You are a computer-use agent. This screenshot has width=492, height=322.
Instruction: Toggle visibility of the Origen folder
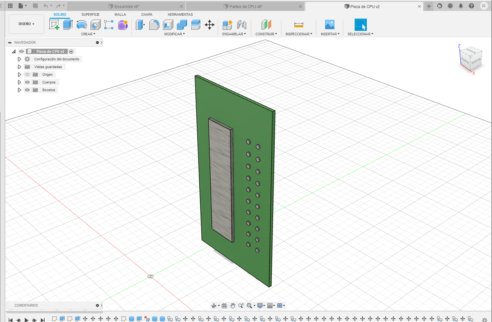(27, 74)
